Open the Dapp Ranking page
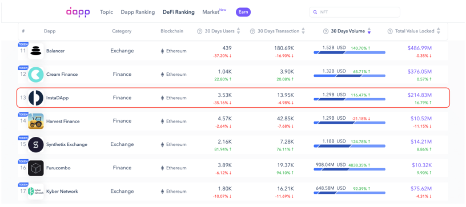This screenshot has height=207, width=466. 138,12
